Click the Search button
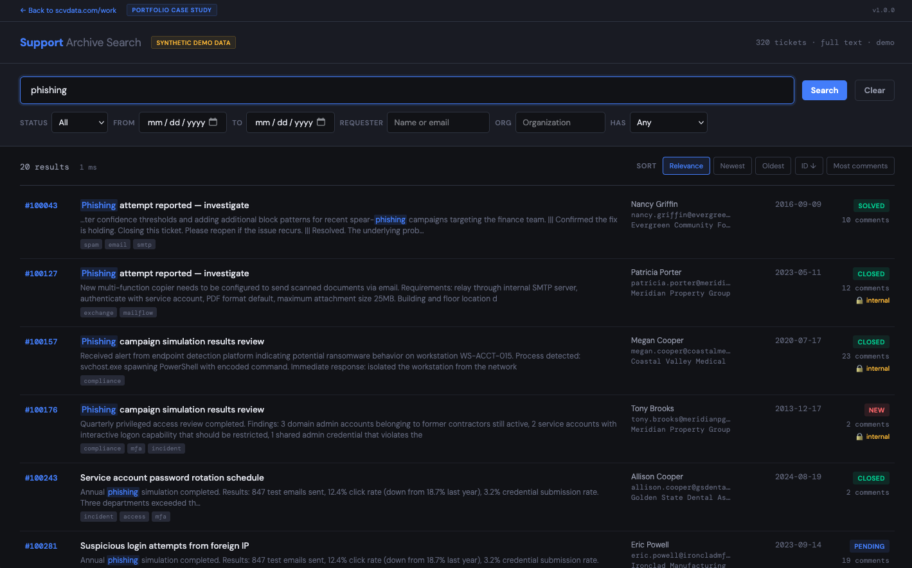This screenshot has width=912, height=568. coord(825,91)
